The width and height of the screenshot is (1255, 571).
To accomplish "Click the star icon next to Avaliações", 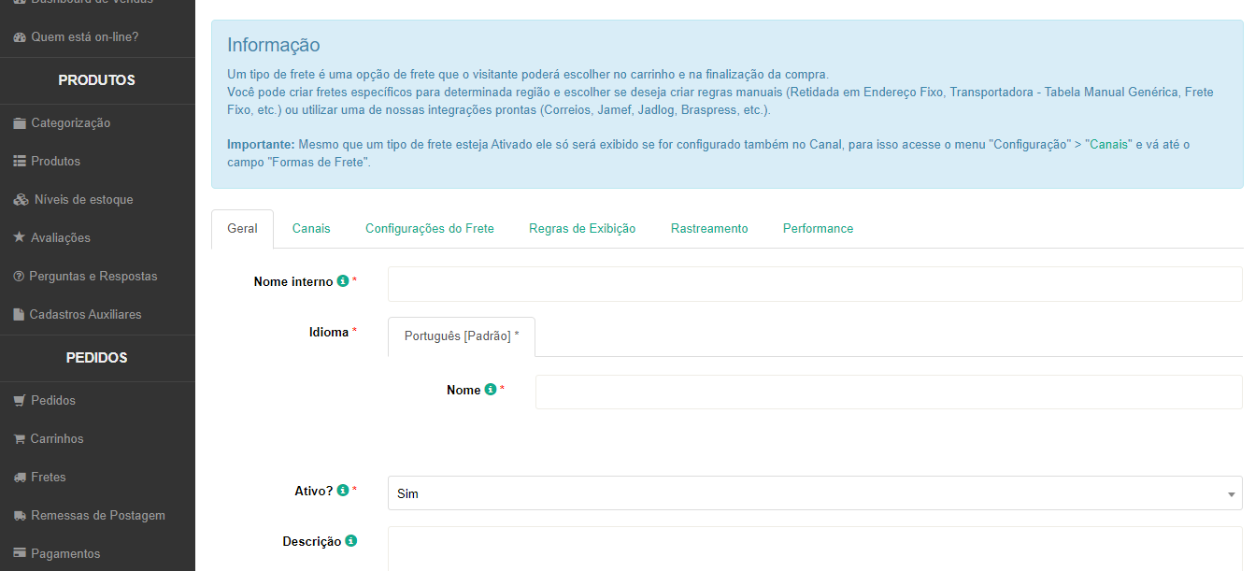I will click(x=20, y=237).
